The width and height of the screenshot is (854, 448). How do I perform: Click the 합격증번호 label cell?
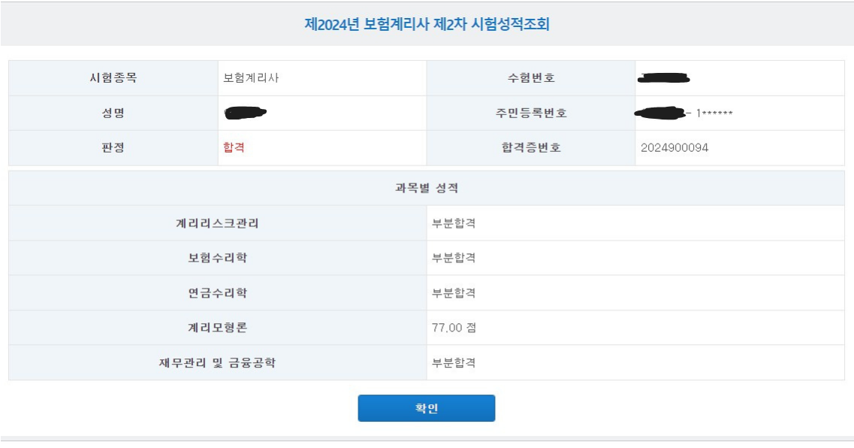530,147
